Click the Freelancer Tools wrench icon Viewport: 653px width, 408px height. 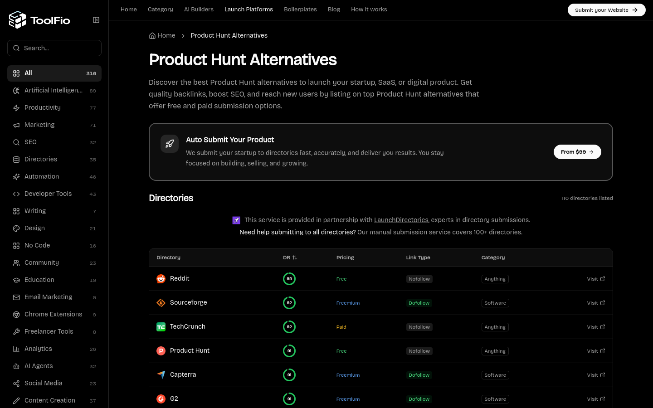(16, 332)
